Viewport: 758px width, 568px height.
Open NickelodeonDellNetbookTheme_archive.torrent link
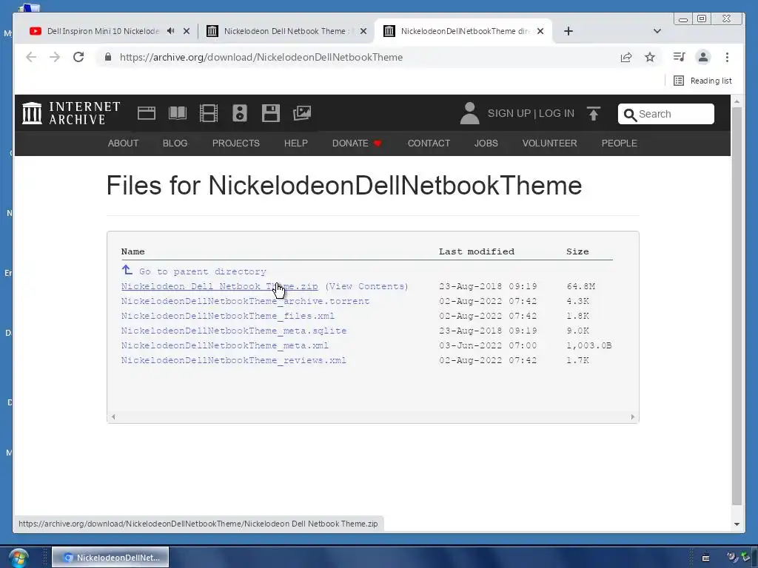coord(245,302)
